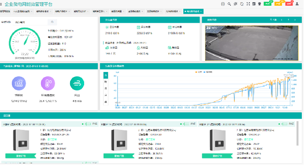Screen dimensions: 304x165
Task: Click the refresh arrows icon in header
Action: point(242,4)
